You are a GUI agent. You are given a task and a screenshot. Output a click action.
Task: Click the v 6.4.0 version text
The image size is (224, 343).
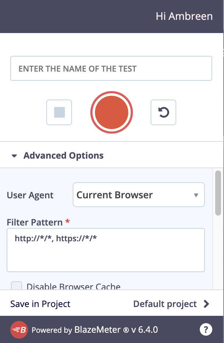point(145,330)
